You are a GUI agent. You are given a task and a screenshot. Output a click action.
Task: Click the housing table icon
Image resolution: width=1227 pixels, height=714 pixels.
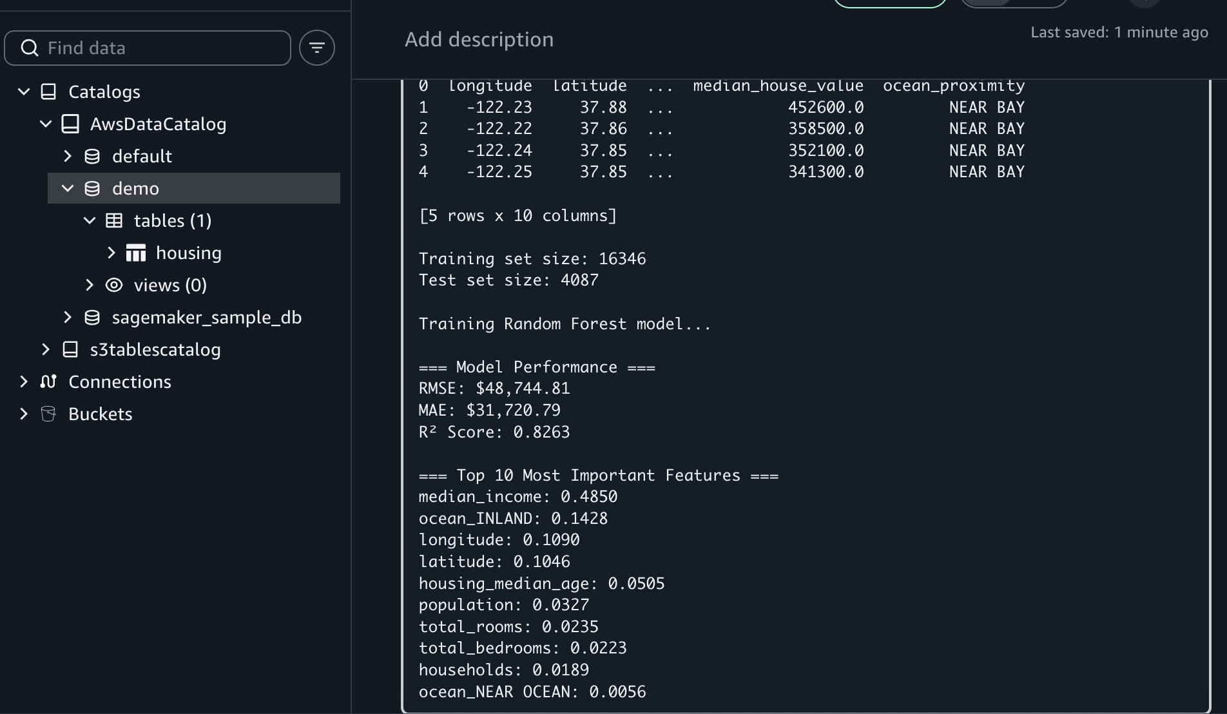pos(136,253)
